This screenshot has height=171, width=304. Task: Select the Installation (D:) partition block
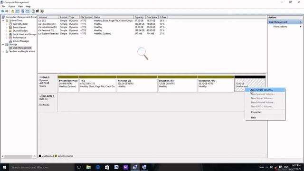tap(216, 84)
